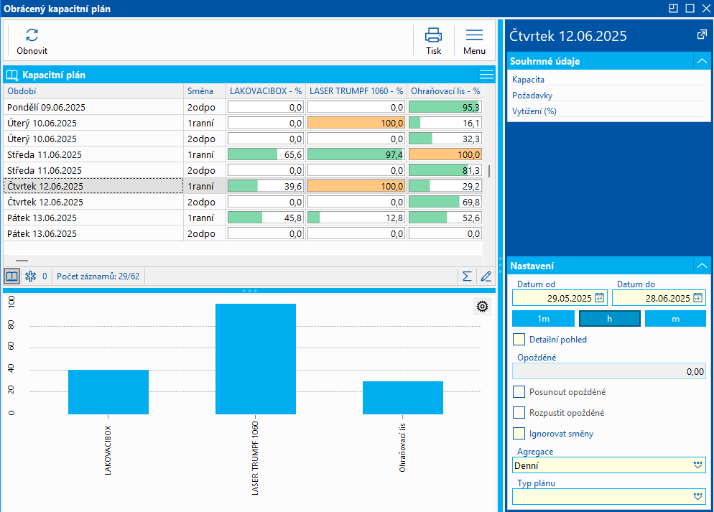This screenshot has width=714, height=512.
Task: Click LAKOVACIBOX 65,6 progress bar for Středa
Action: pos(266,154)
